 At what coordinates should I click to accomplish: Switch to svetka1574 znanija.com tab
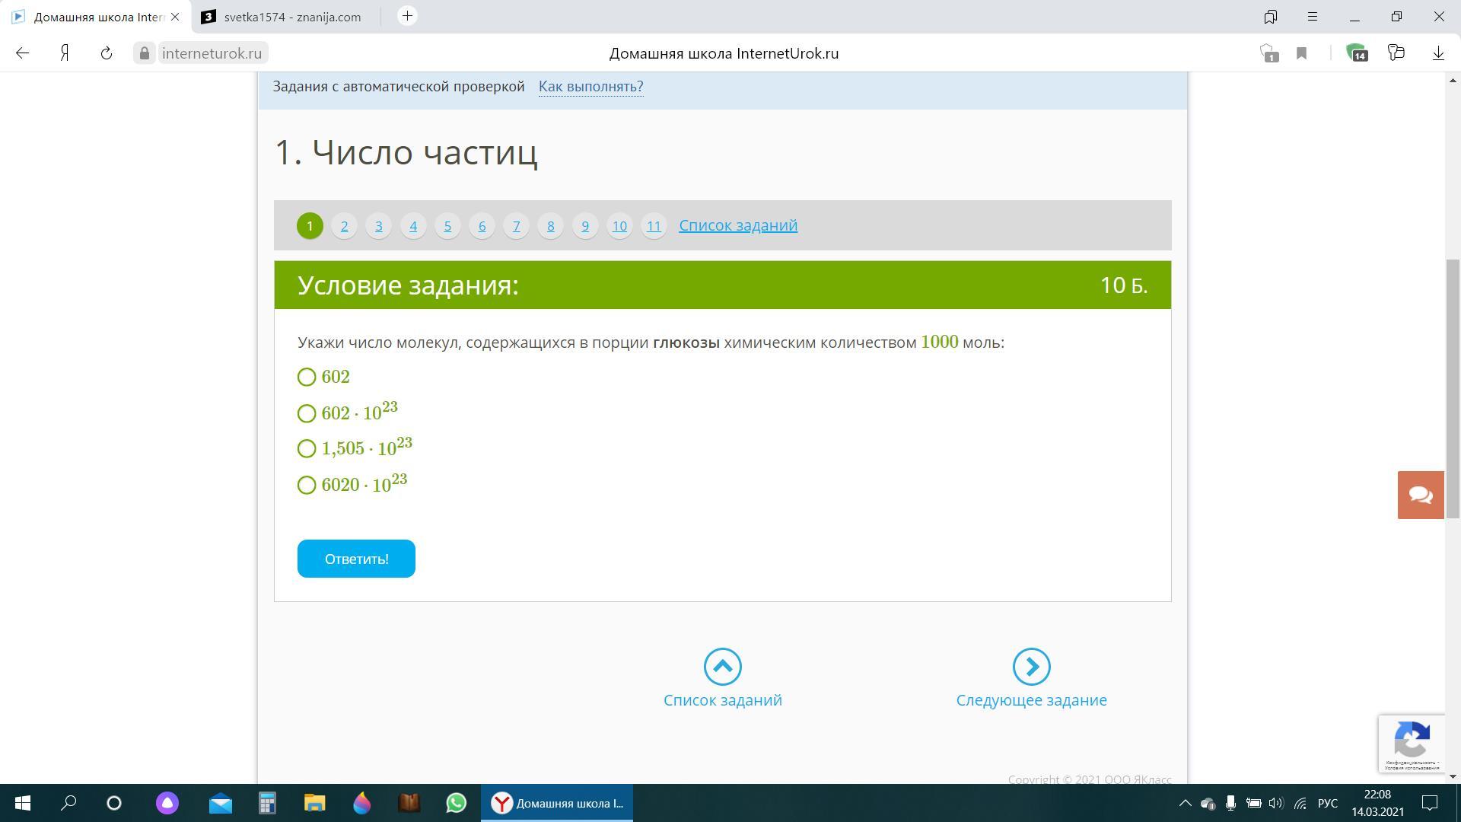coord(289,17)
